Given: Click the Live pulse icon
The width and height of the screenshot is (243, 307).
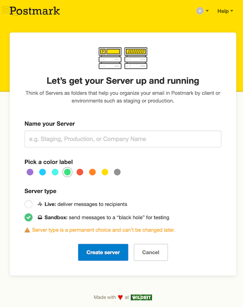Looking at the screenshot, I should click(40, 204).
